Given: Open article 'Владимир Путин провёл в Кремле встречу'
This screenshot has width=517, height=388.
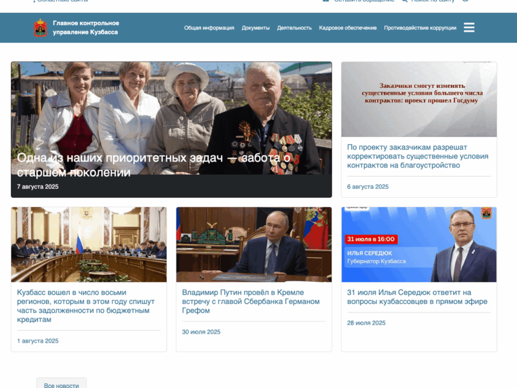Looking at the screenshot, I should [251, 301].
